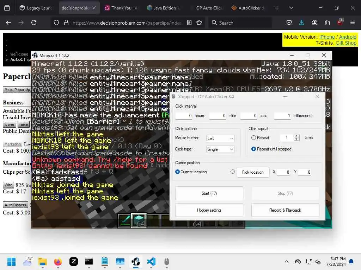Toggle reader view icon in address bar
Image resolution: width=361 pixels, height=270 pixels.
[189, 22]
